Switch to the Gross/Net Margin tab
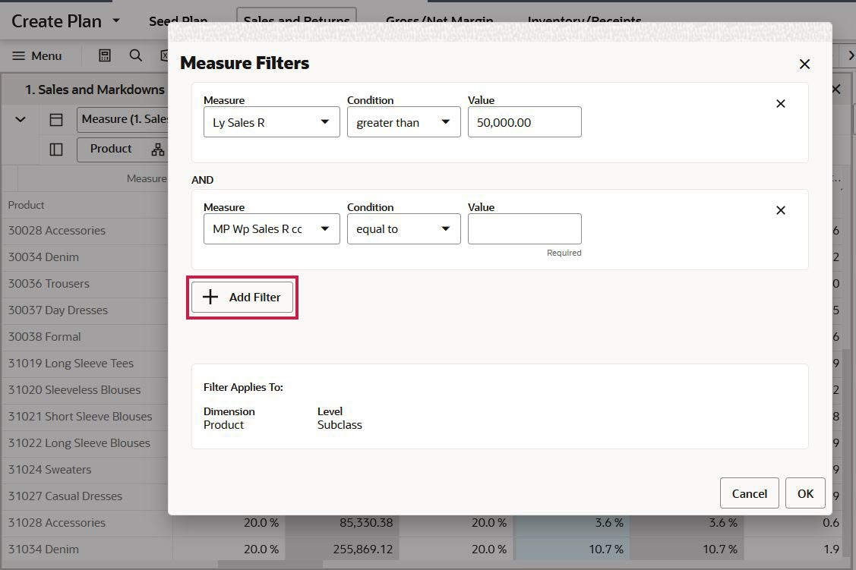 (439, 20)
